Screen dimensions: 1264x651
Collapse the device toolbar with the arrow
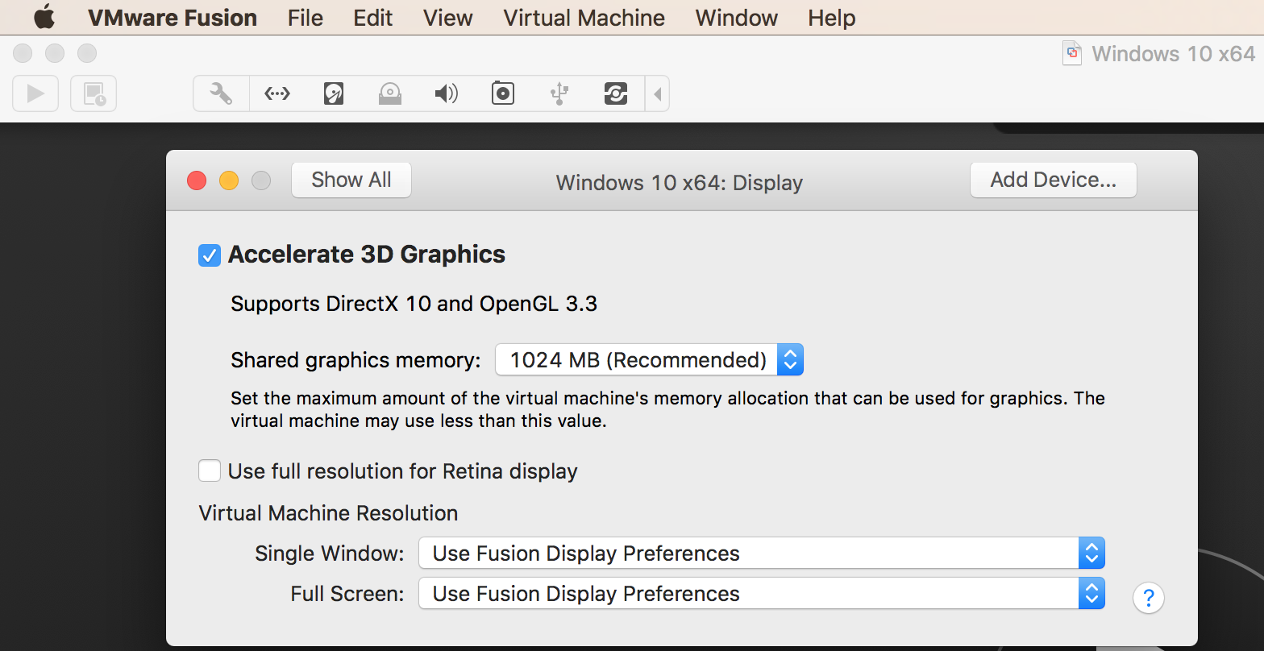point(657,93)
